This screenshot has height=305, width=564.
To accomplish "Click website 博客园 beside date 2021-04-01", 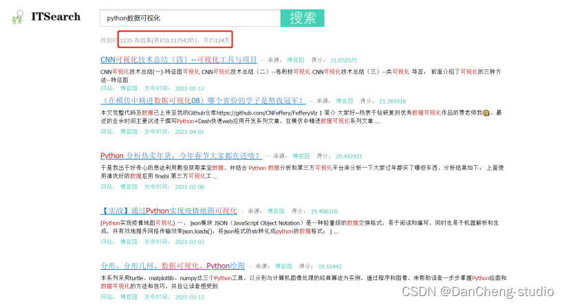I will pos(129,132).
